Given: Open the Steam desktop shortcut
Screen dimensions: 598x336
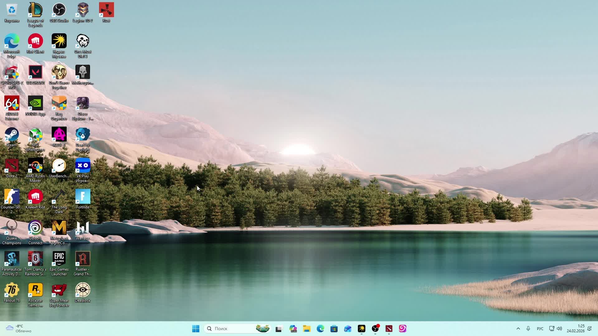Looking at the screenshot, I should click(12, 135).
